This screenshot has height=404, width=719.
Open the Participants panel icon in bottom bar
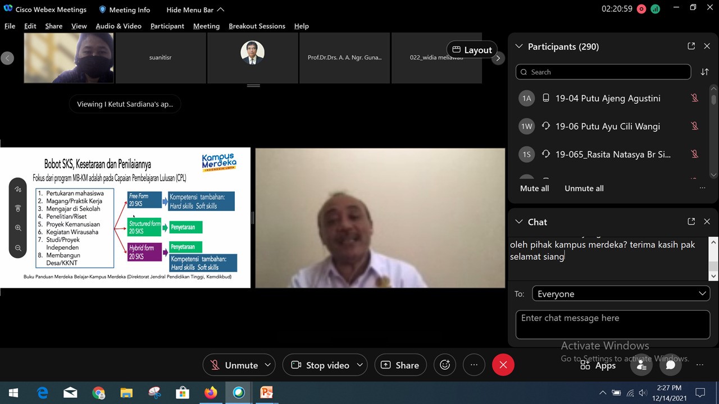(x=641, y=365)
